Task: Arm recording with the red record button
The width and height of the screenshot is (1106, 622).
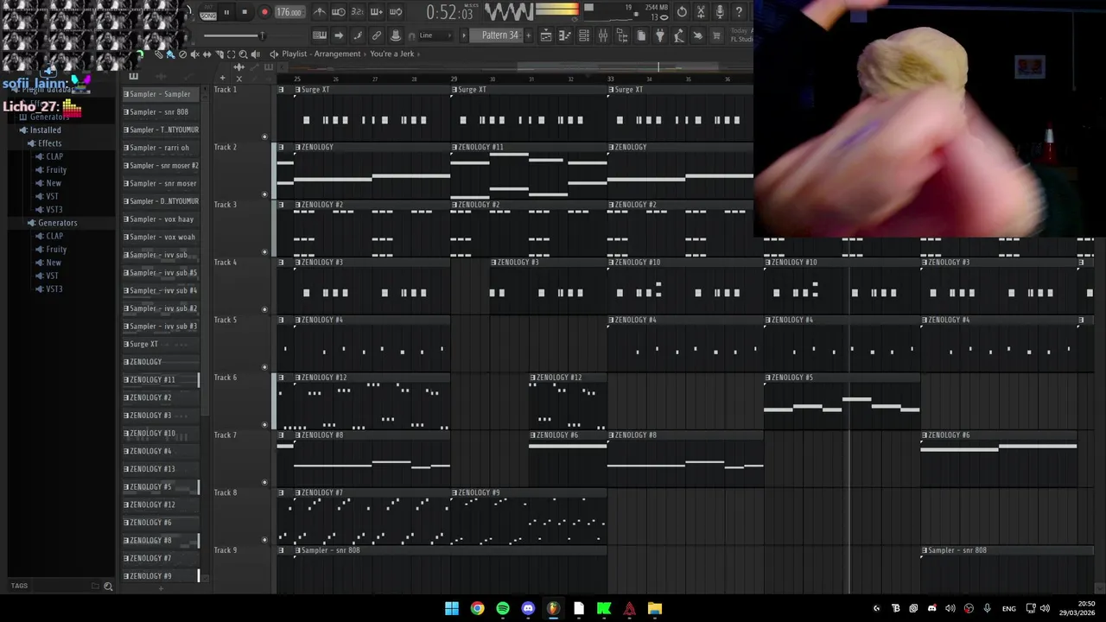Action: 264,12
